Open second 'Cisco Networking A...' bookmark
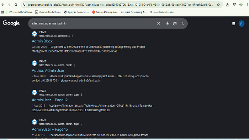Image resolution: width=249 pixels, height=140 pixels. click(x=162, y=12)
